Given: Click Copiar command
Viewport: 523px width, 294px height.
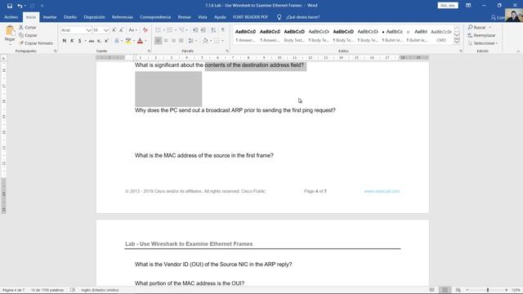Looking at the screenshot, I should (28, 35).
